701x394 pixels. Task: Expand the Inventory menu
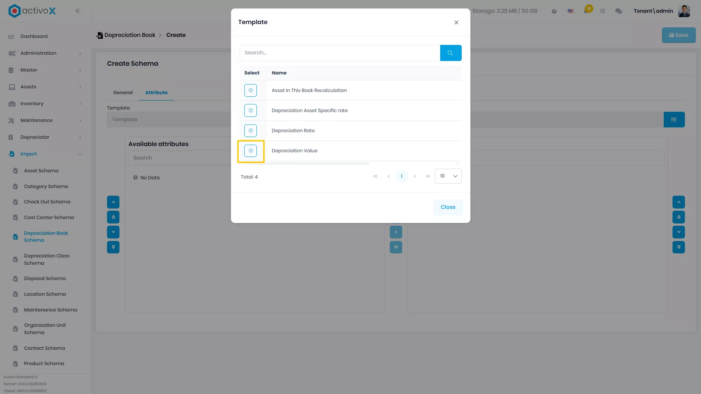coord(45,104)
